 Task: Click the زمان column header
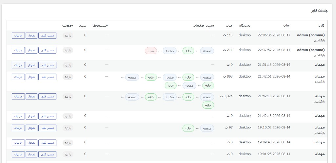(x=287, y=26)
